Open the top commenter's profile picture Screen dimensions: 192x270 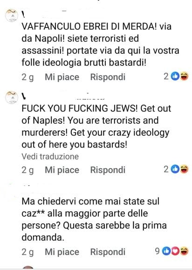(12, 16)
